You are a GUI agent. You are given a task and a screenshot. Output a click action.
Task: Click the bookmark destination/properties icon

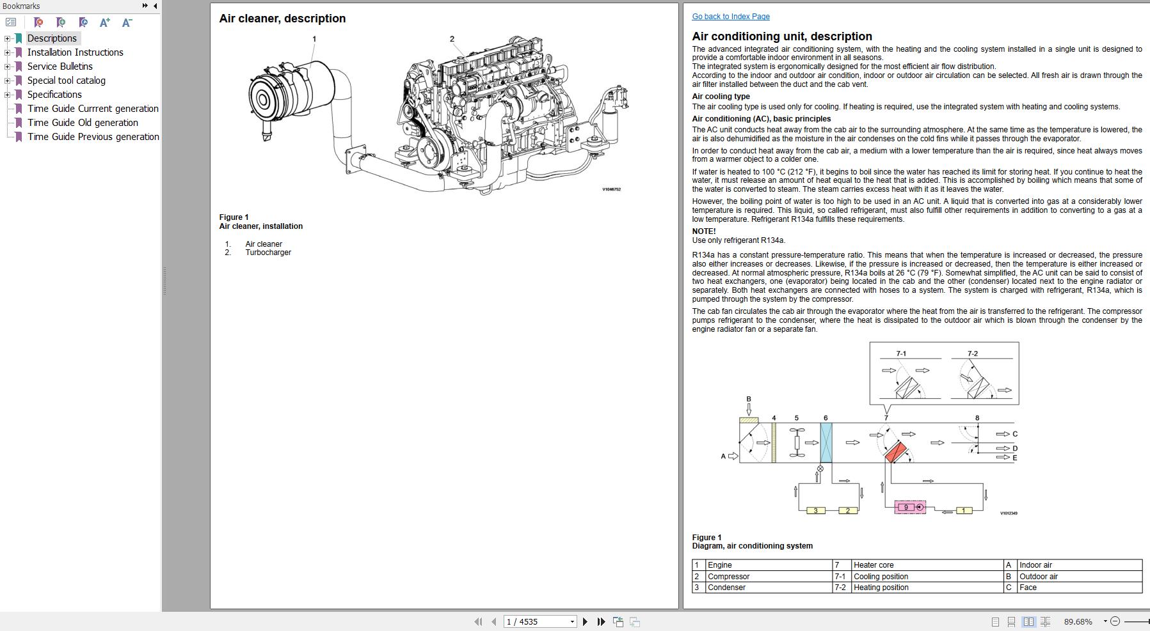[x=83, y=22]
